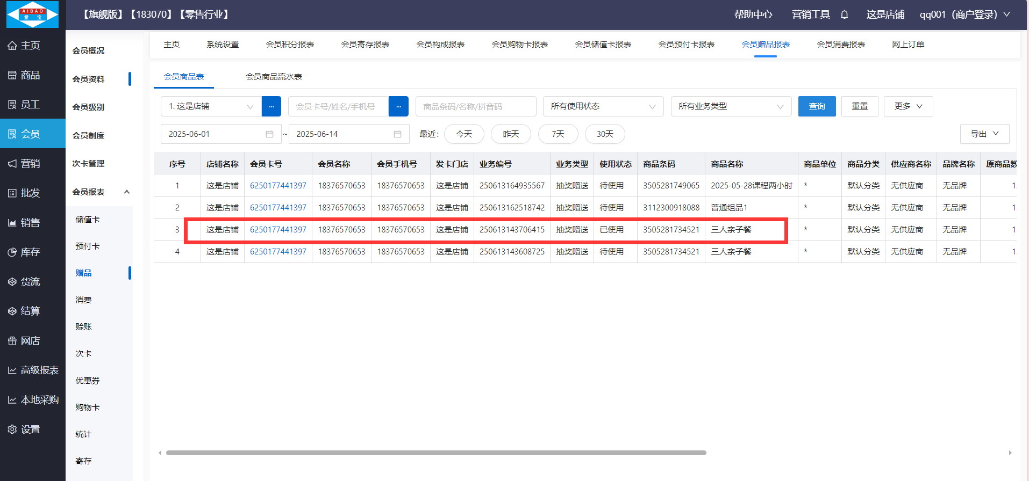Image resolution: width=1029 pixels, height=481 pixels.
Task: Click the blue ellipsis button beside store selector
Action: [x=271, y=106]
